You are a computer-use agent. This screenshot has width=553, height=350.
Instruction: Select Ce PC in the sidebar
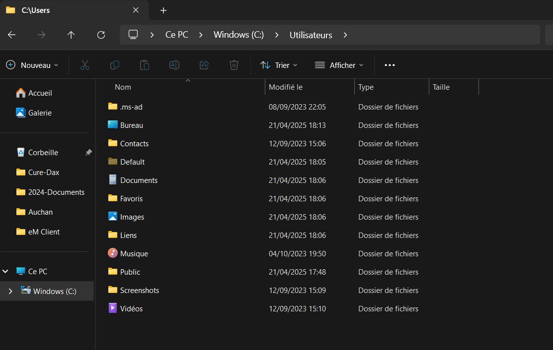[38, 271]
